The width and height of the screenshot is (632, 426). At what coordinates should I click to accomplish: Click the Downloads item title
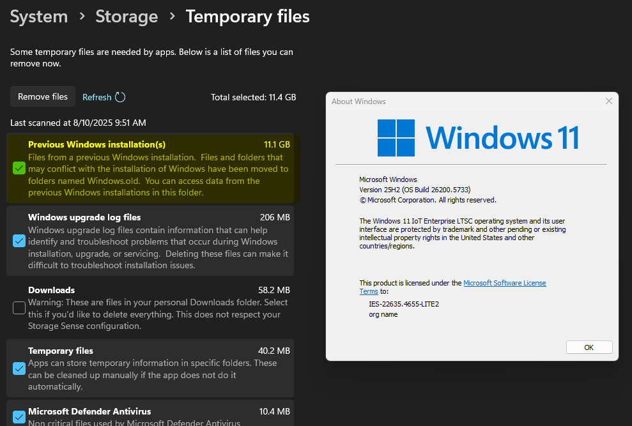pos(51,290)
